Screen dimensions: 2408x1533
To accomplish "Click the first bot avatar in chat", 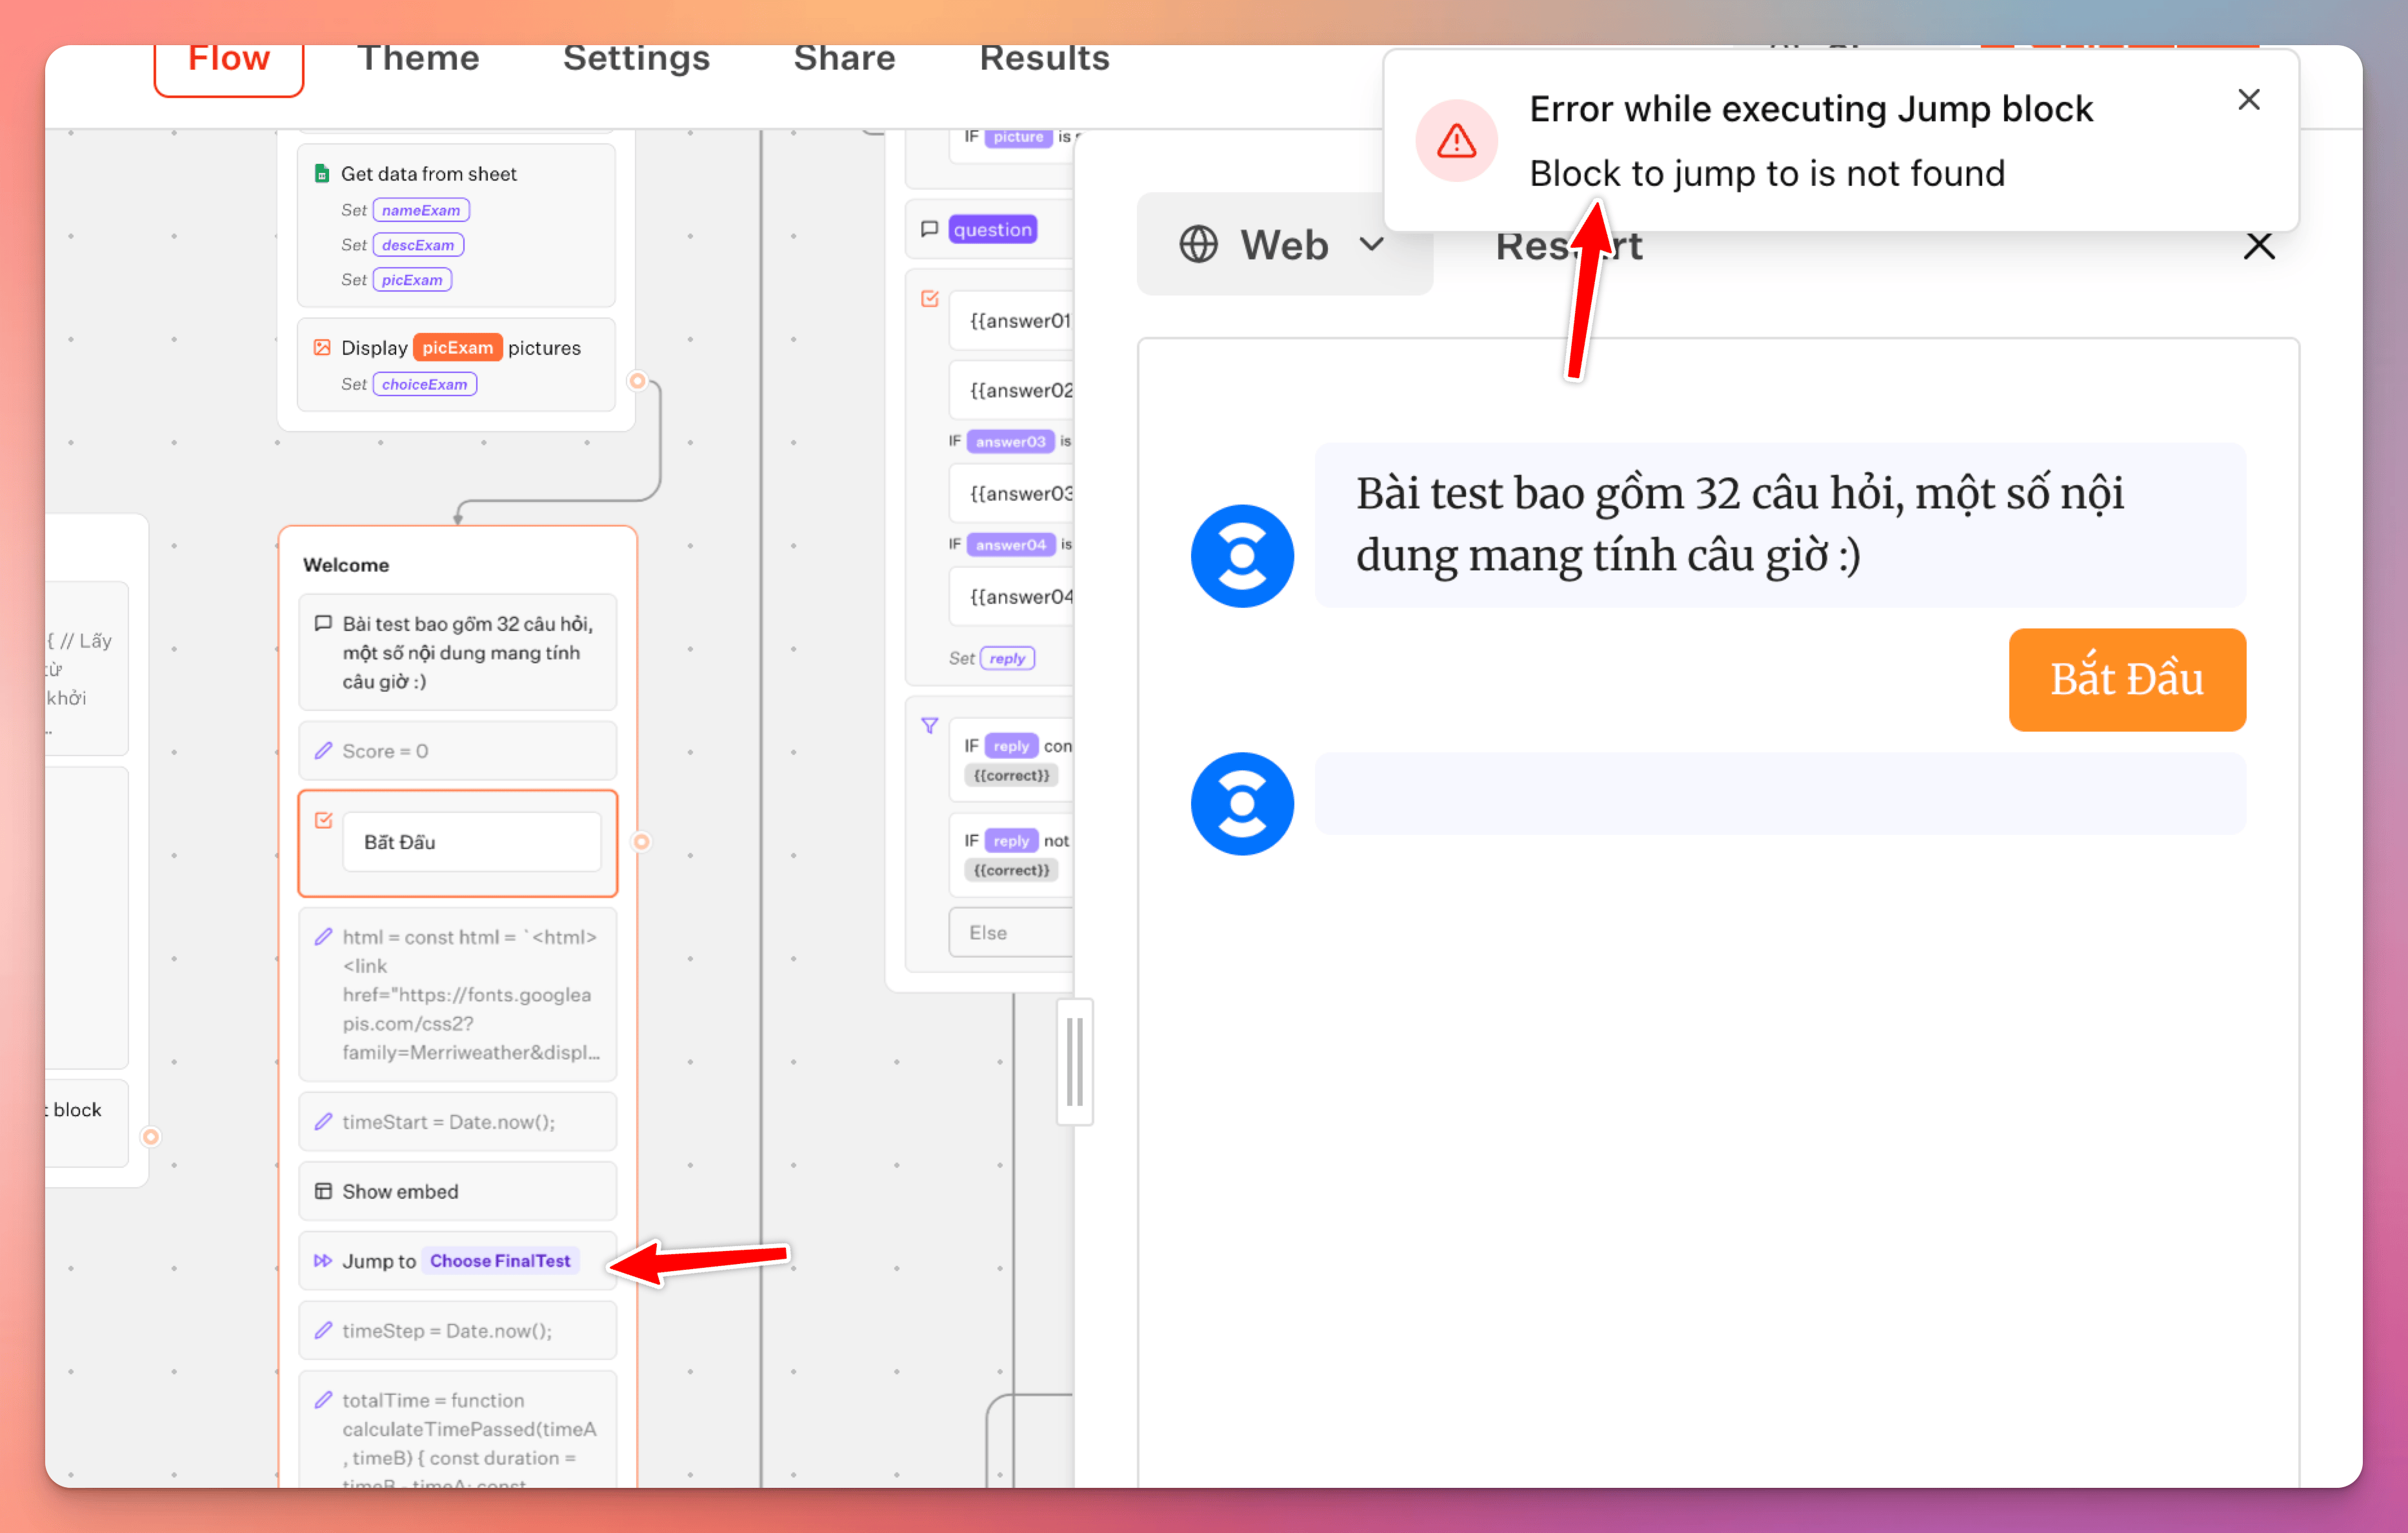I will tap(1242, 556).
